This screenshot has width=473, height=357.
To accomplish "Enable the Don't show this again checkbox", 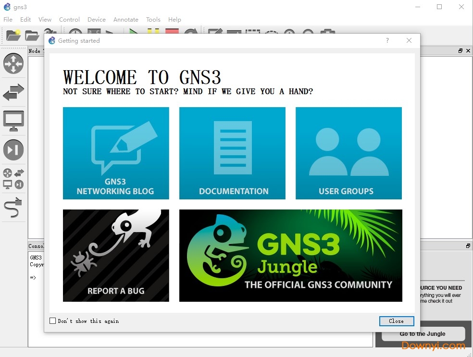I will (53, 321).
